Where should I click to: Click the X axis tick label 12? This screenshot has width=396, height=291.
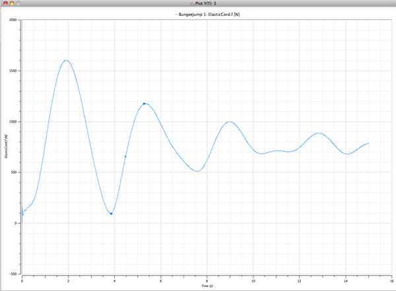tap(300, 281)
